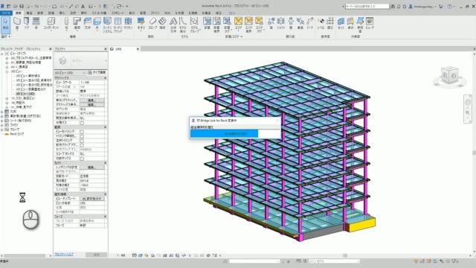Choose the Mullion (マリオン) tool

[x=129, y=23]
